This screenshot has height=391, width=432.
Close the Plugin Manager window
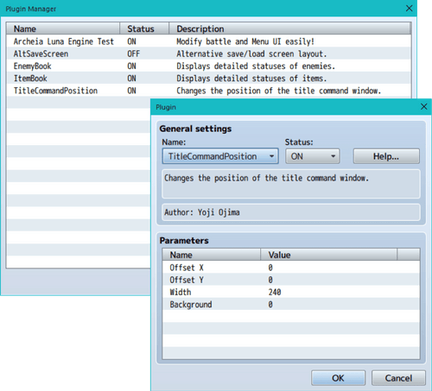pos(409,9)
